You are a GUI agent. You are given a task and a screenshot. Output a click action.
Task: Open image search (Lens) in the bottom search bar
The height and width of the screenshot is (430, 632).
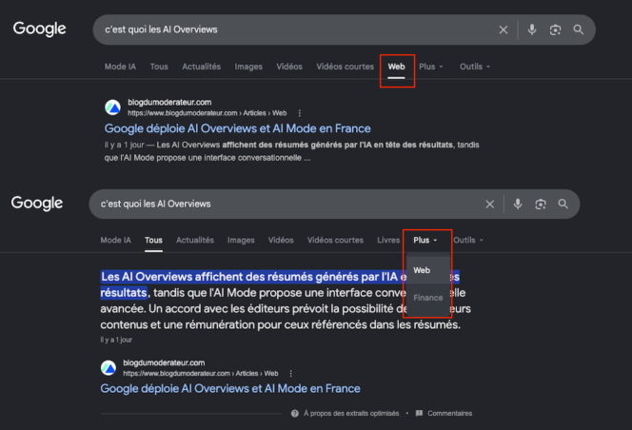click(541, 205)
